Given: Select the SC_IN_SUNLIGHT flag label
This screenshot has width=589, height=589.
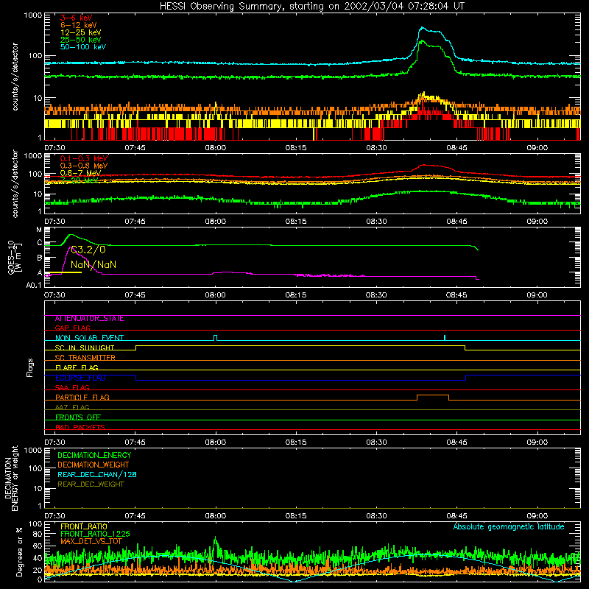Looking at the screenshot, I should (84, 348).
